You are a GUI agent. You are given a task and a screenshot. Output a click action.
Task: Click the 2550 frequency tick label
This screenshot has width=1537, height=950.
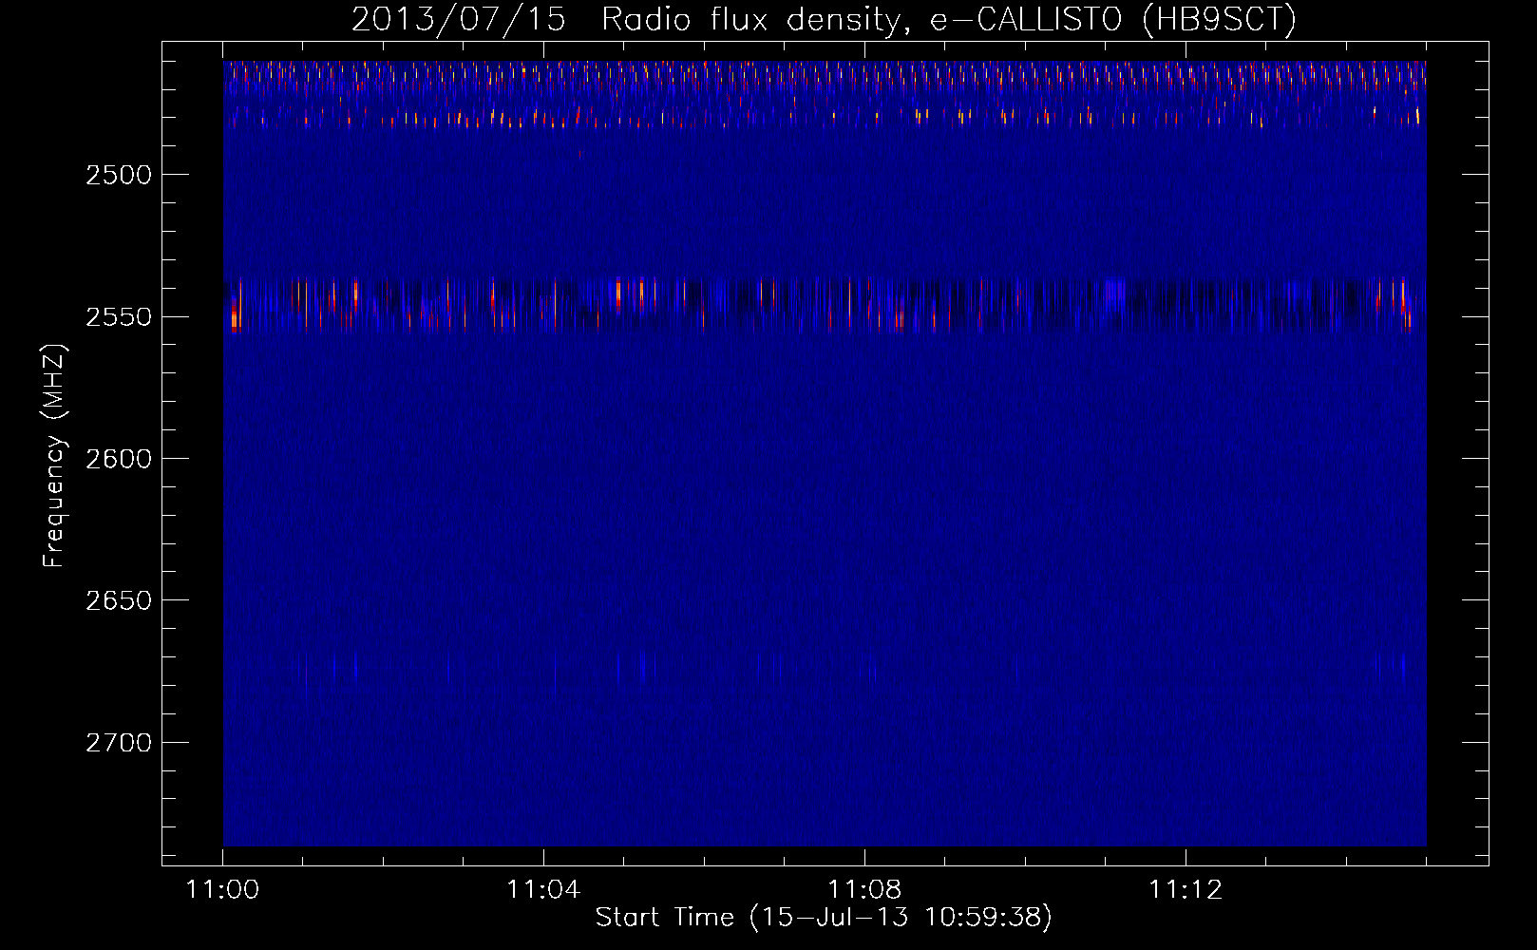click(x=119, y=316)
